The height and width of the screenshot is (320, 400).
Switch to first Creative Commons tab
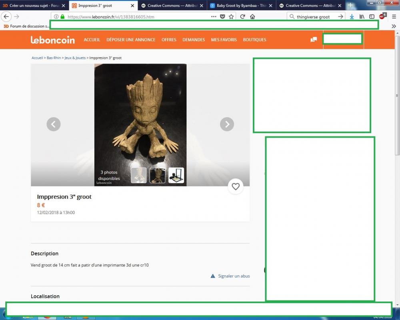point(172,5)
